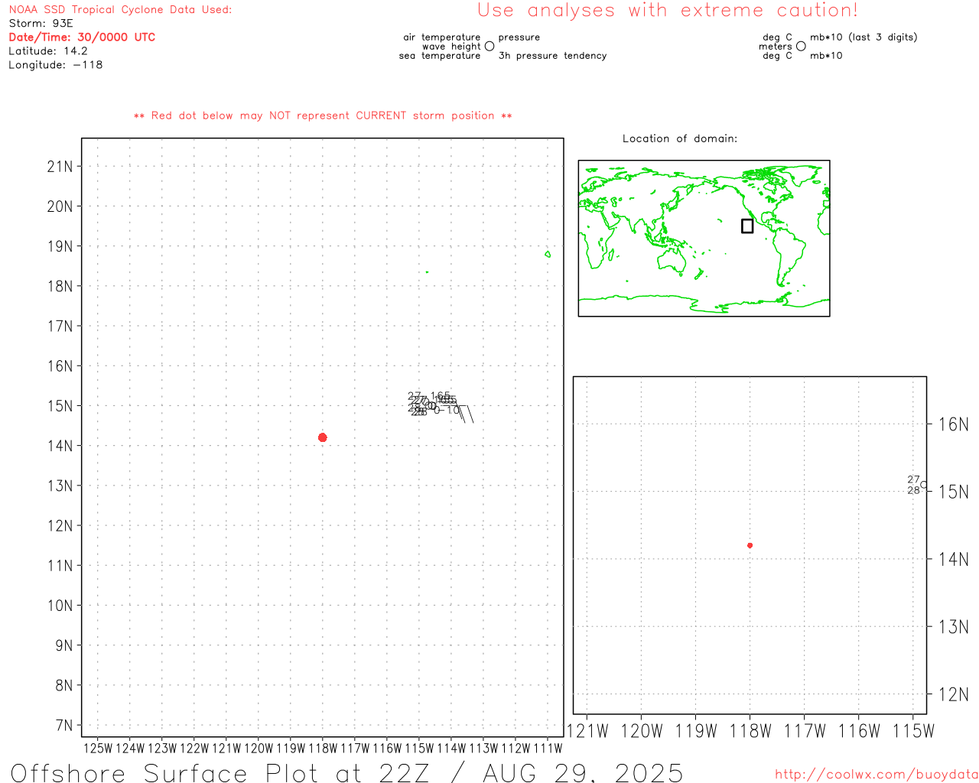Click the legend station circle next to 'wave height'
The width and height of the screenshot is (979, 783).
coord(489,46)
